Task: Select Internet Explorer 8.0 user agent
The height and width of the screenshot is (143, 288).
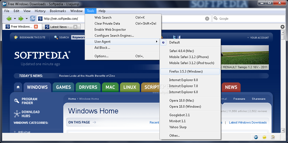Action: pyautogui.click(x=190, y=80)
